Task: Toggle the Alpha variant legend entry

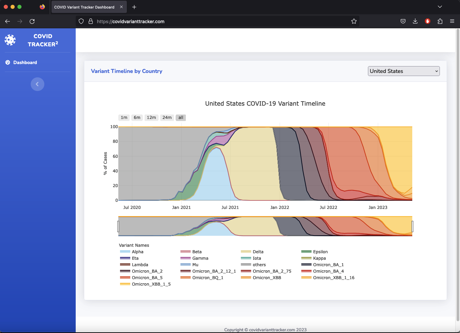Action: [132, 252]
